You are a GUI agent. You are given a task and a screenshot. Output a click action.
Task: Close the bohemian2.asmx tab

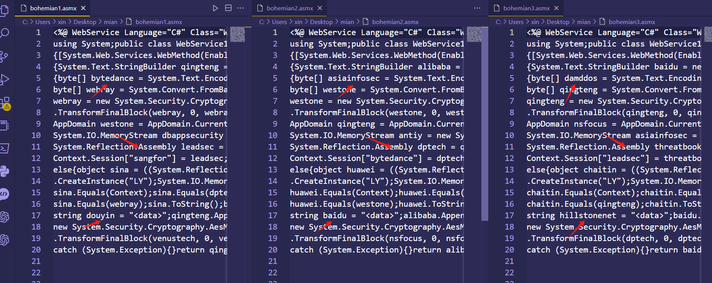(x=320, y=8)
